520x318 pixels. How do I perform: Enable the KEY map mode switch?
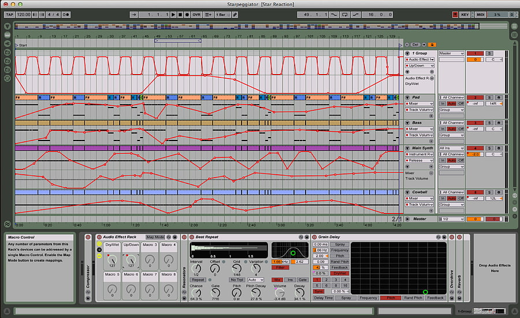tap(465, 14)
